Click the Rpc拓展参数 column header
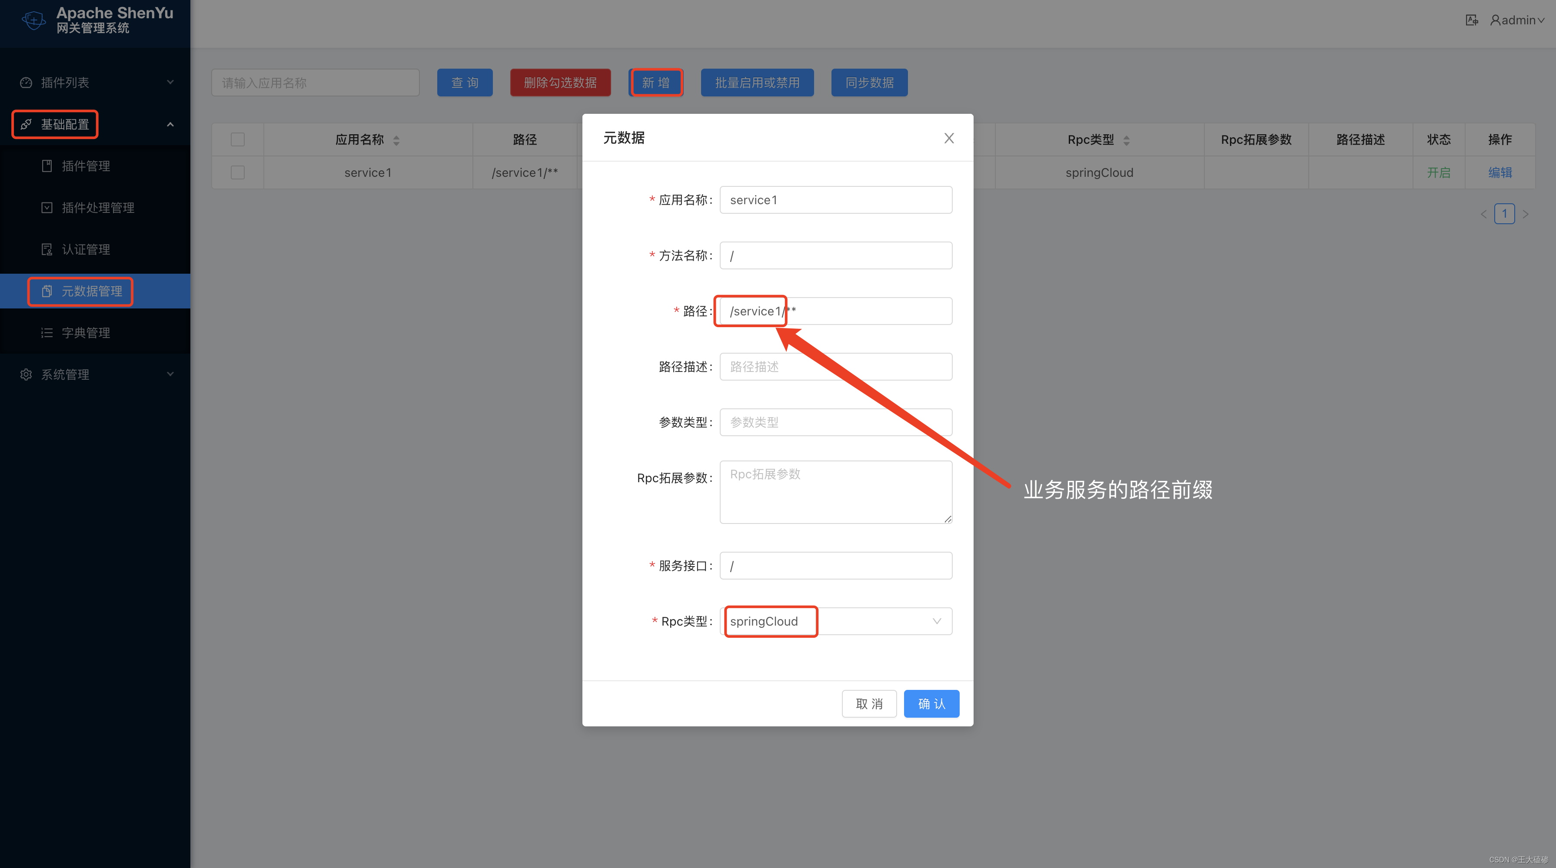 click(x=1256, y=140)
